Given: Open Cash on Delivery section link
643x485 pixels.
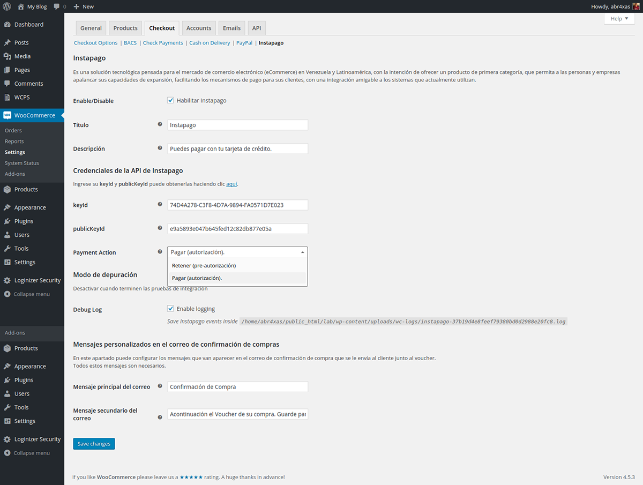Looking at the screenshot, I should (x=210, y=43).
